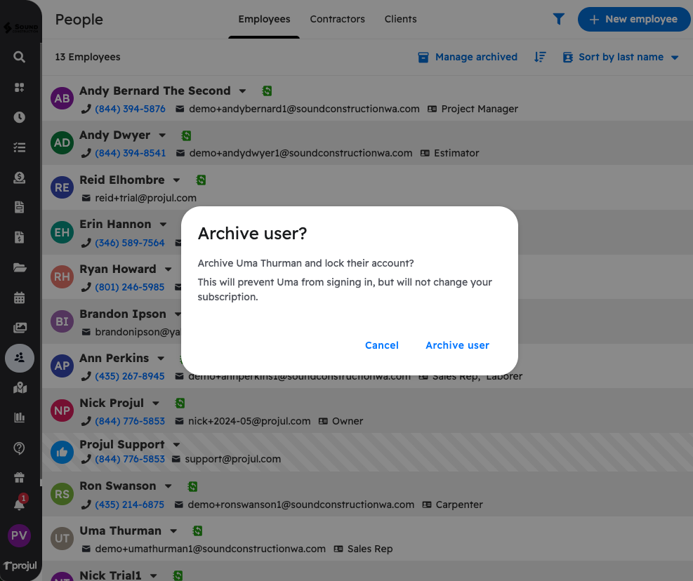Open the notifications bell icon
Image resolution: width=693 pixels, height=581 pixels.
tap(20, 505)
